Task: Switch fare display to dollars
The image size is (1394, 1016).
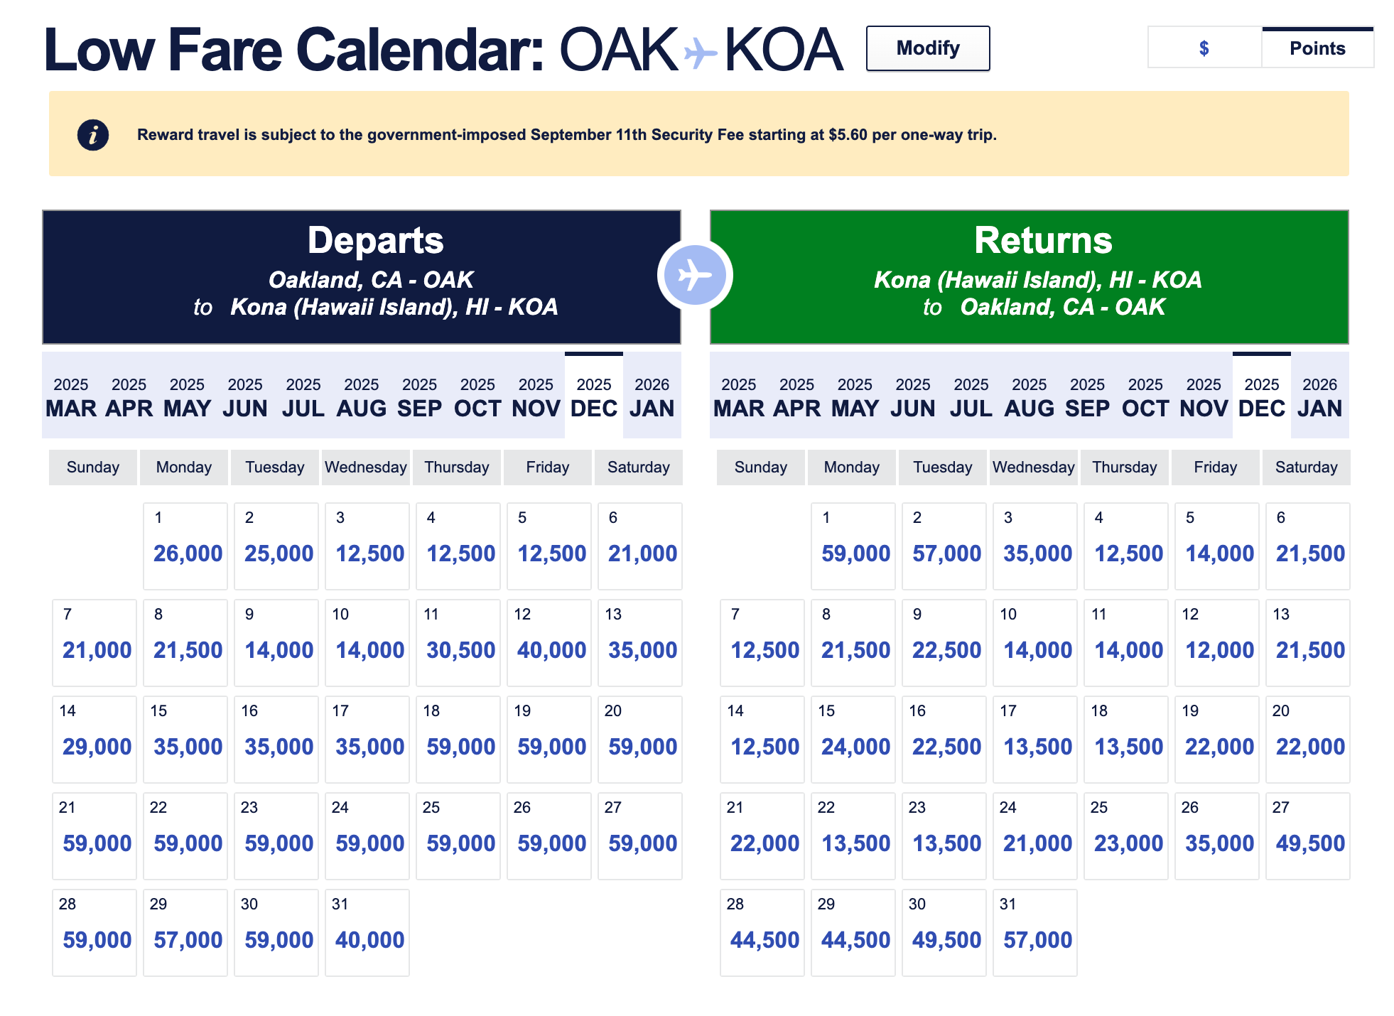Action: click(1204, 48)
